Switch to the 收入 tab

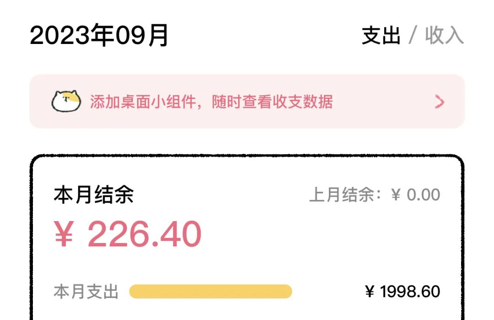(x=444, y=35)
